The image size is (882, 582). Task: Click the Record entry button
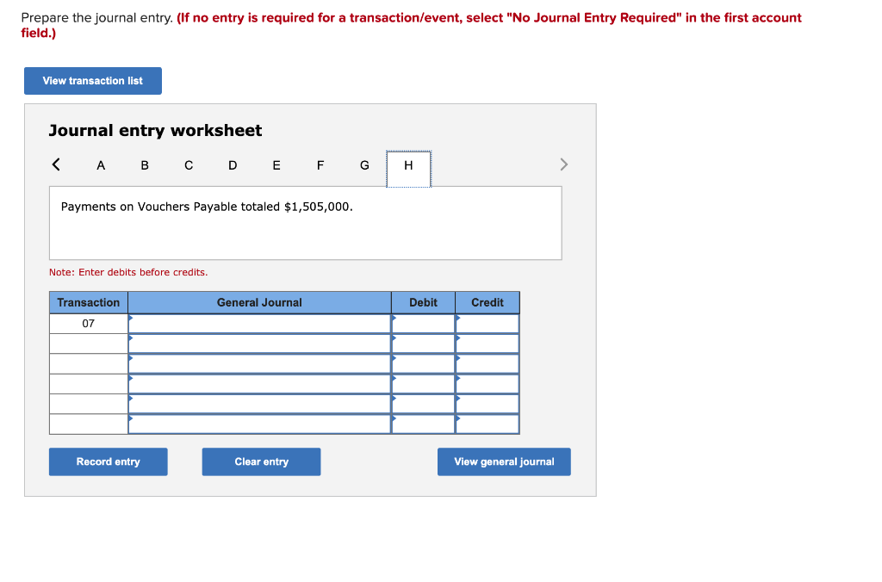[x=108, y=461]
